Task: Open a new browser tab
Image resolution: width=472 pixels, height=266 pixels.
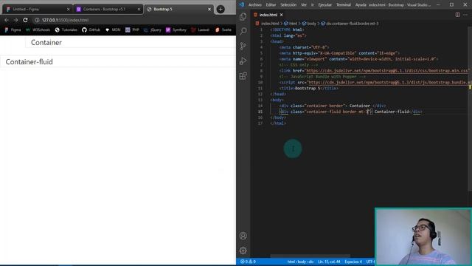Action: 221,10
